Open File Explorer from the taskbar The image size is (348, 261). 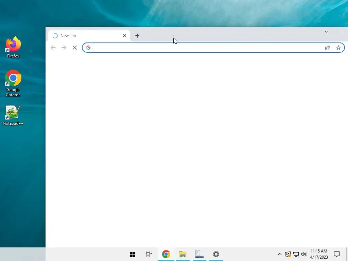(x=182, y=254)
